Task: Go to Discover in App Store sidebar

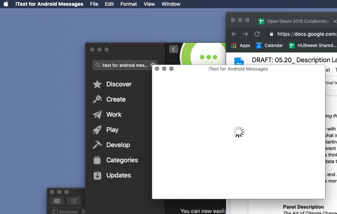Action: [112, 84]
